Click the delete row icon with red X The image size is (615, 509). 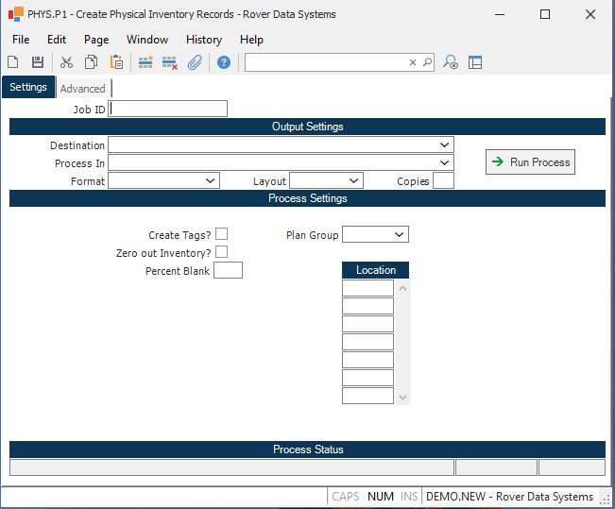tap(170, 62)
